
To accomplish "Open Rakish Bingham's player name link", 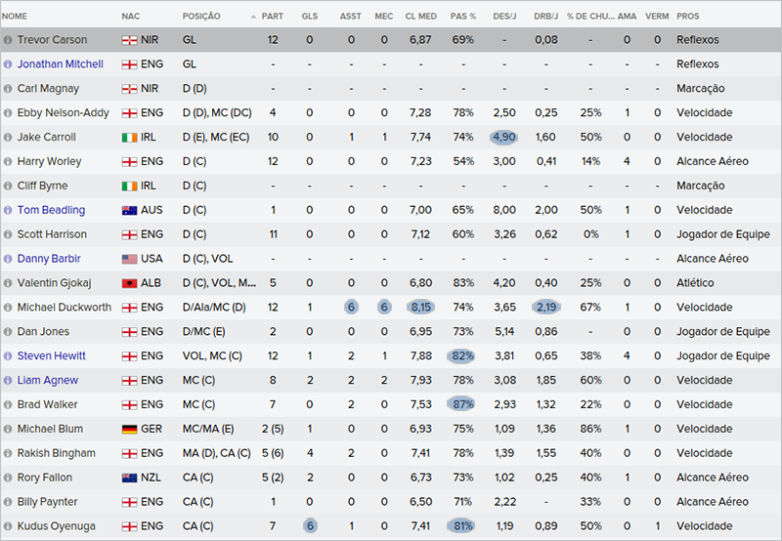I will 56,454.
